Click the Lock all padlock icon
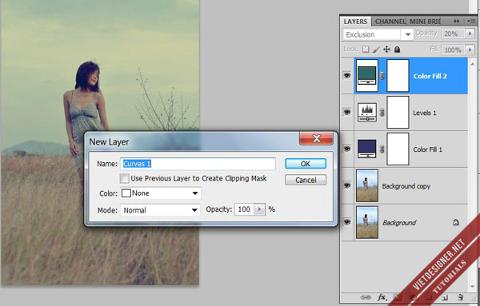 pos(397,50)
